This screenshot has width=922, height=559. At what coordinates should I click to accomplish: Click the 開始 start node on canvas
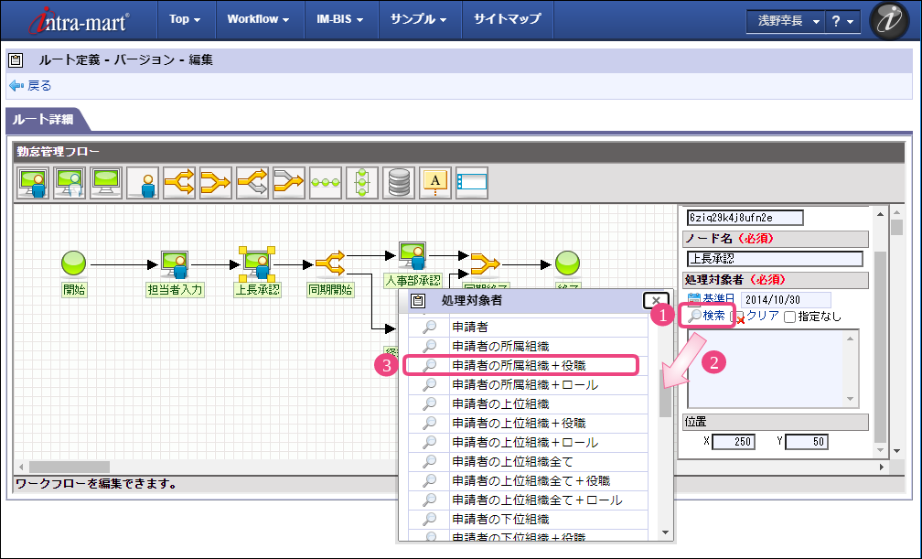tap(73, 263)
